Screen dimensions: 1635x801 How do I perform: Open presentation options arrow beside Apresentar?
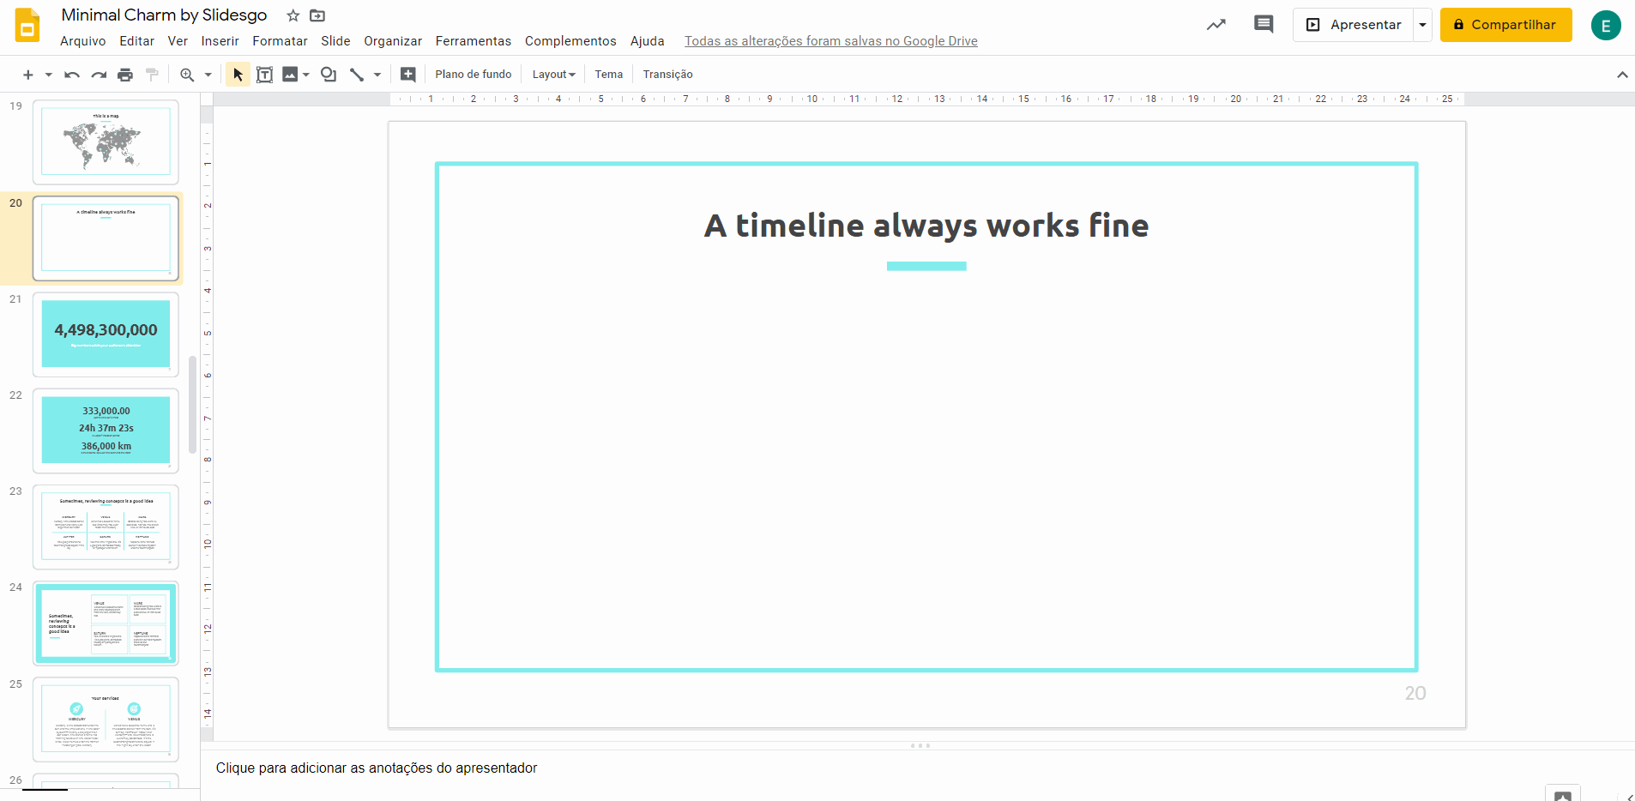(1422, 25)
